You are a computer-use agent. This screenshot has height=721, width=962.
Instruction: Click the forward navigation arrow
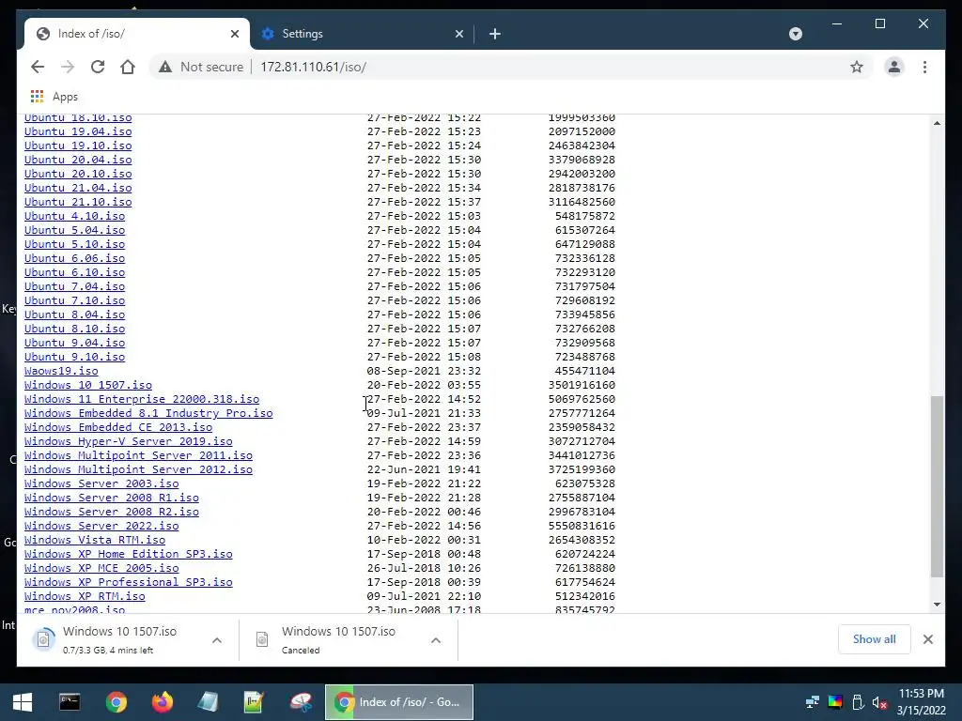click(68, 67)
